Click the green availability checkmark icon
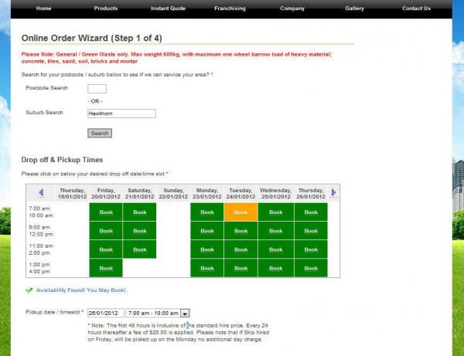 29,290
